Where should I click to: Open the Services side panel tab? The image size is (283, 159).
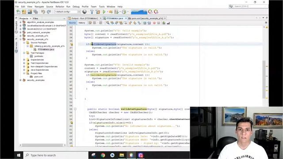(16, 47)
